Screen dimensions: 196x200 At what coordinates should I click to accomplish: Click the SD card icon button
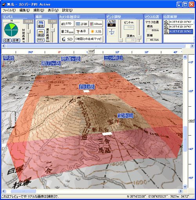[67, 39]
